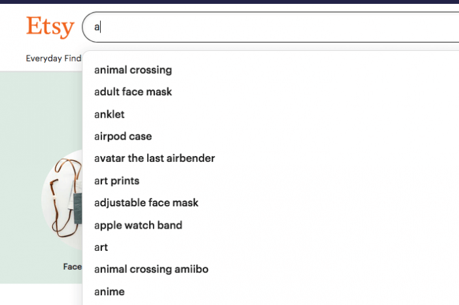Choose 'apple watch band' suggestion

(271, 225)
